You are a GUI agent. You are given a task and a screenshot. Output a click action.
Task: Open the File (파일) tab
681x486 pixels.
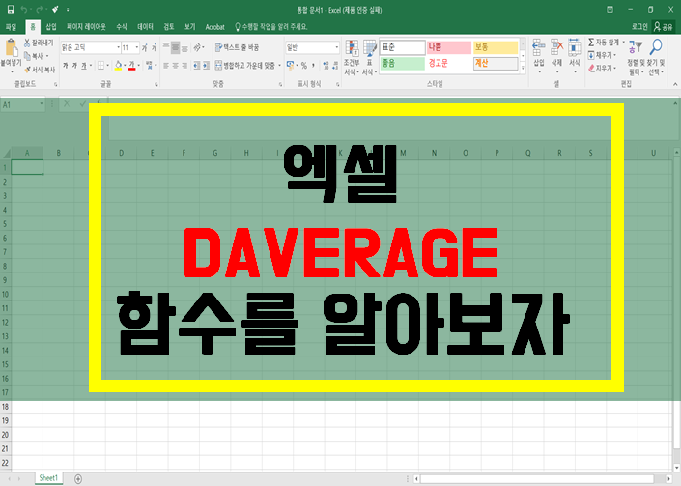pyautogui.click(x=11, y=27)
